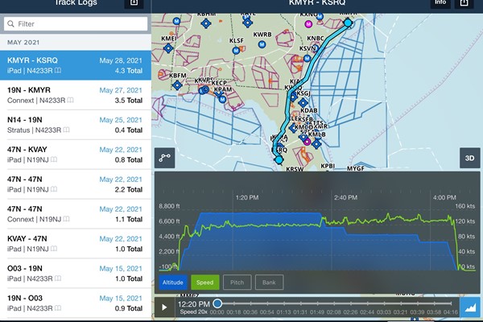This screenshot has width=483, height=322.
Task: Change the Speed 20x playback rate
Action: pos(194,312)
